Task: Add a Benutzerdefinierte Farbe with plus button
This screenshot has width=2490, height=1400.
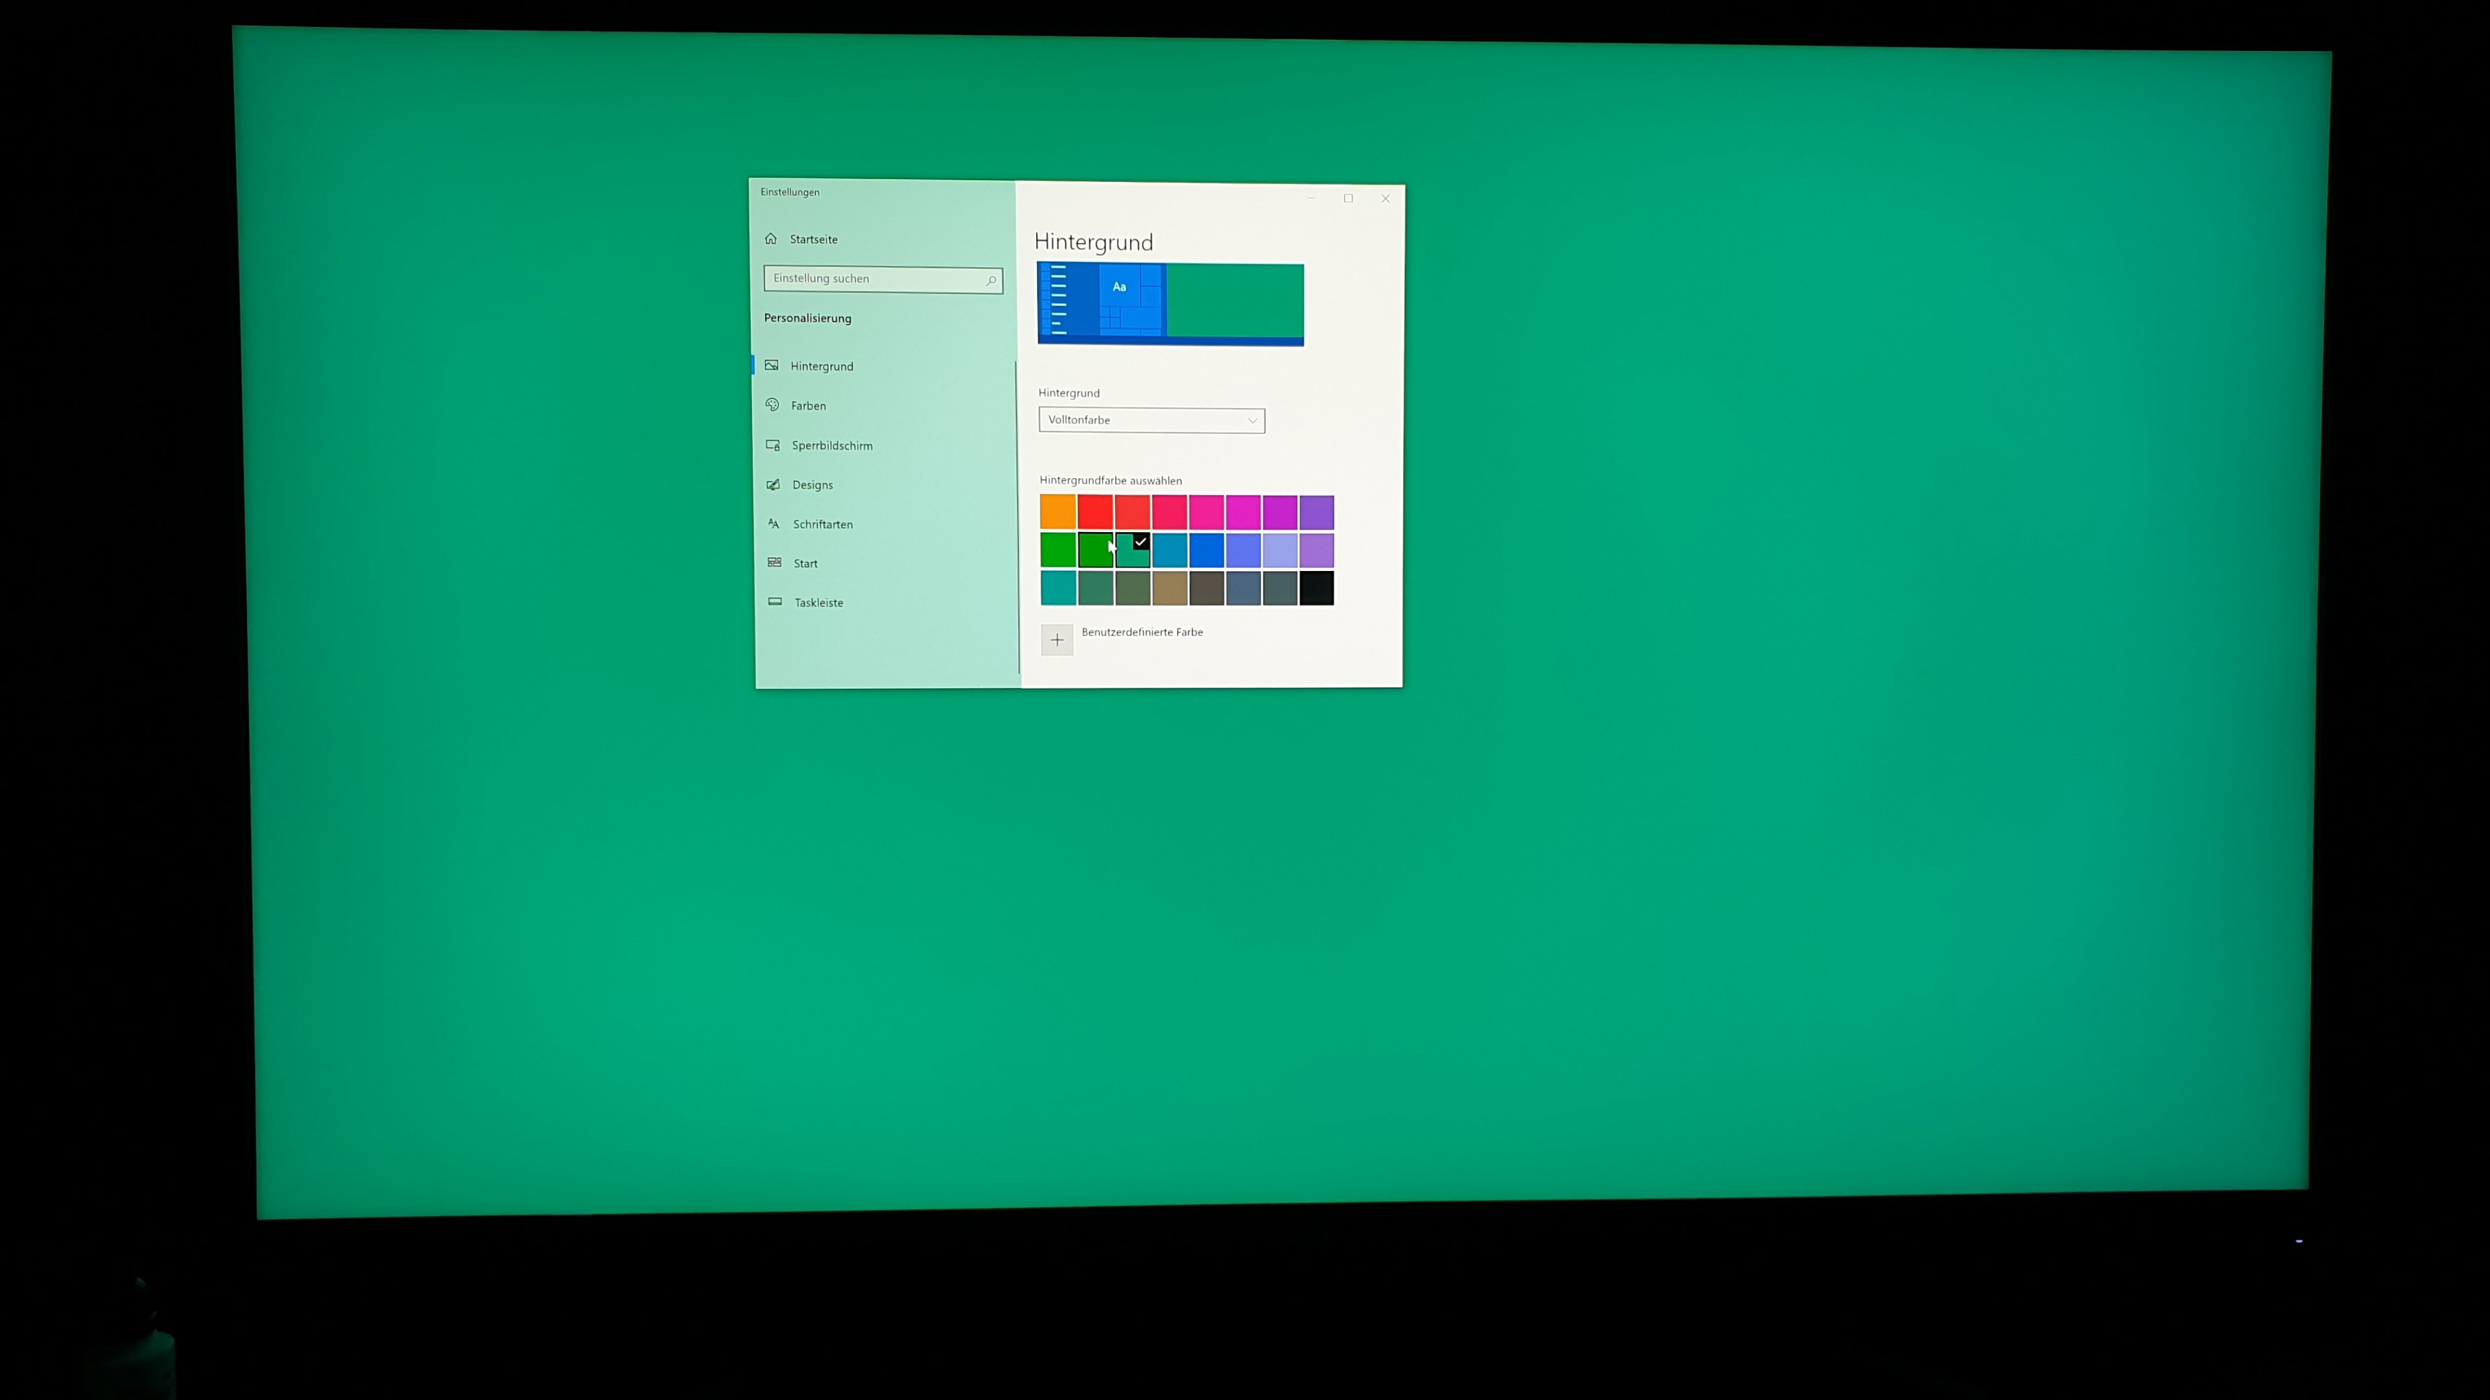Action: (1056, 640)
